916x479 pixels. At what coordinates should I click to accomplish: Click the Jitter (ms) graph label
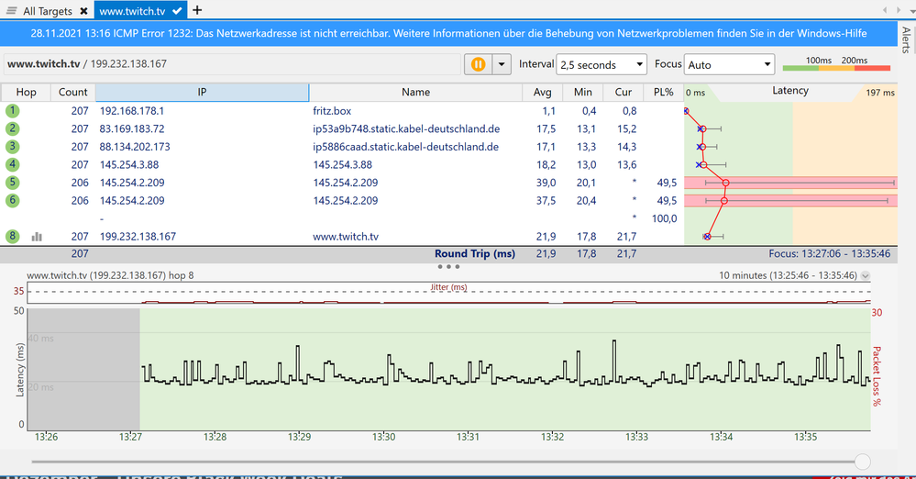pos(448,287)
